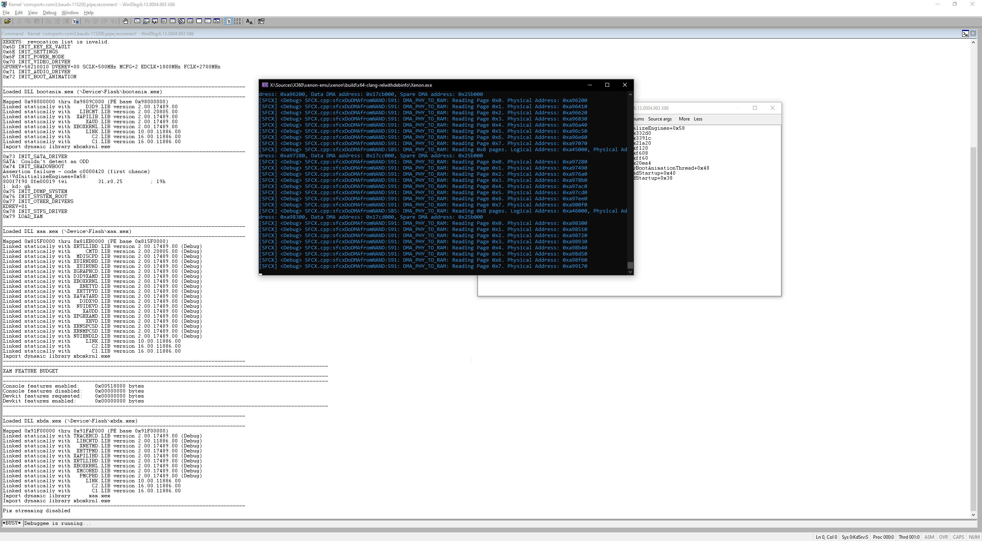This screenshot has width=982, height=541.
Task: Open the Scratch Pad toolbar icon
Action: (x=199, y=21)
